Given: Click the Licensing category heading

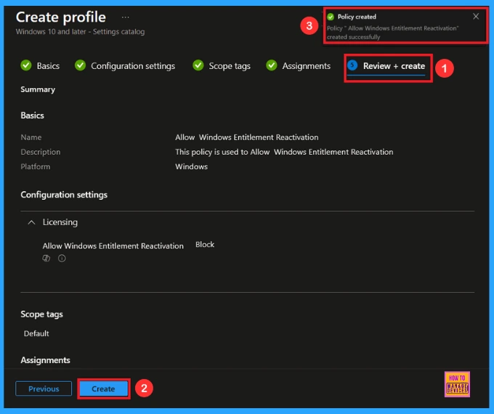Looking at the screenshot, I should tap(60, 222).
